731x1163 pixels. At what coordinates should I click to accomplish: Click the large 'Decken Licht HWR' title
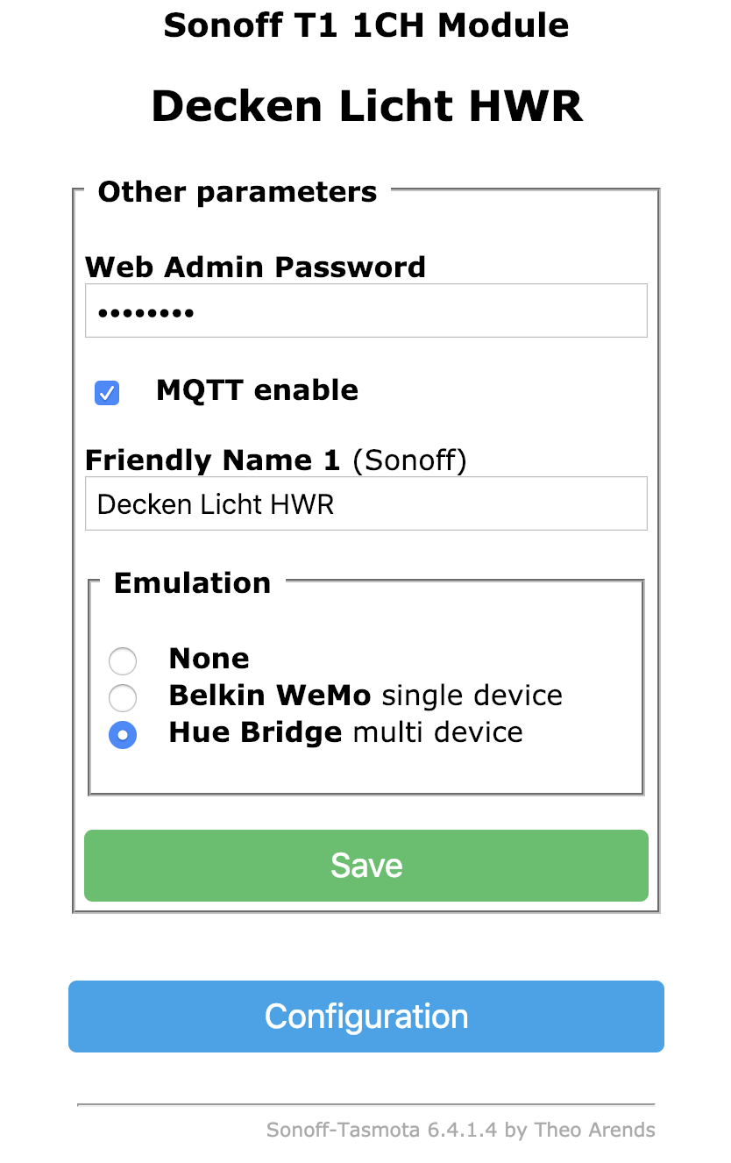(x=365, y=107)
